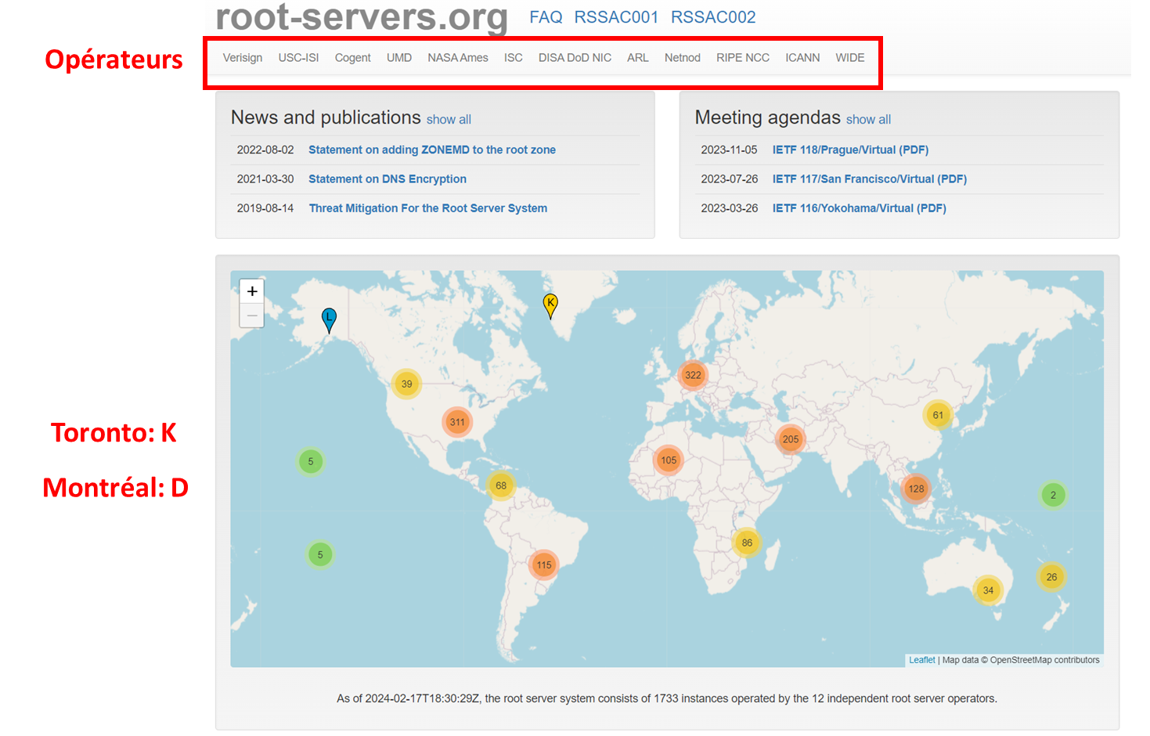Open the FAQ link in the header
This screenshot has height=736, width=1150.
546,17
